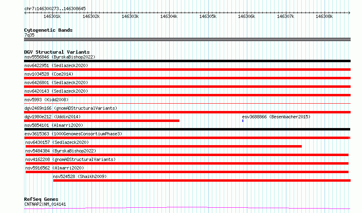Click the red bar under nsv6426801
The image size is (362, 213).
pos(187,87)
